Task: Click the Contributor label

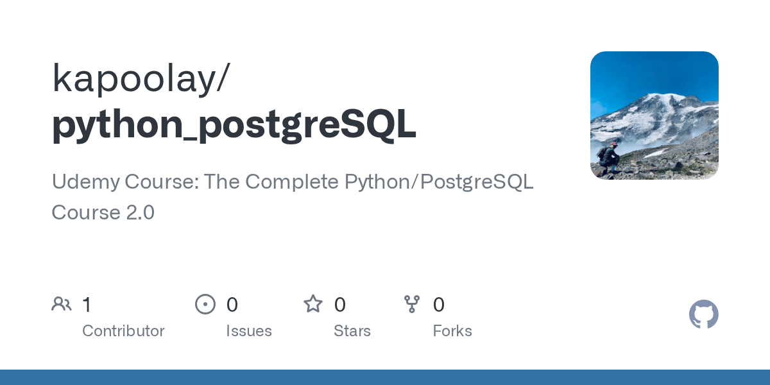Action: click(x=123, y=331)
